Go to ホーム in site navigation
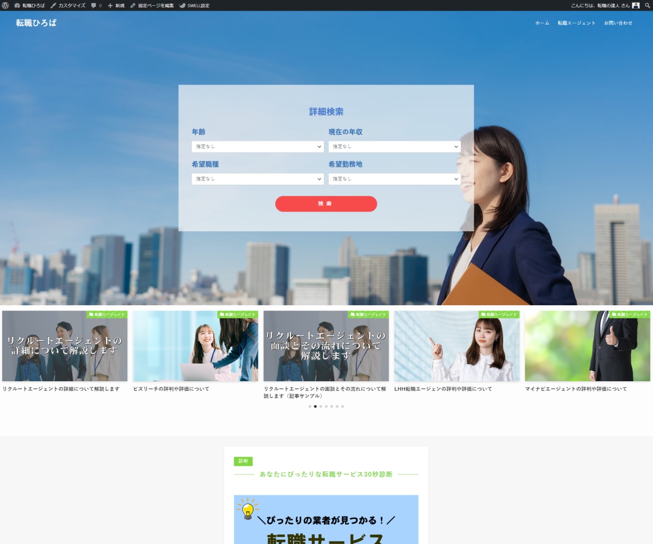This screenshot has height=544, width=653. [542, 23]
